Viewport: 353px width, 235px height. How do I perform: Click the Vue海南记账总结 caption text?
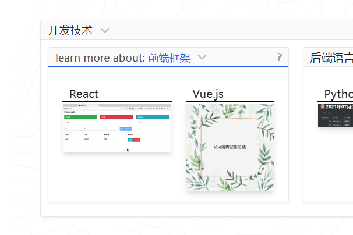tap(230, 147)
